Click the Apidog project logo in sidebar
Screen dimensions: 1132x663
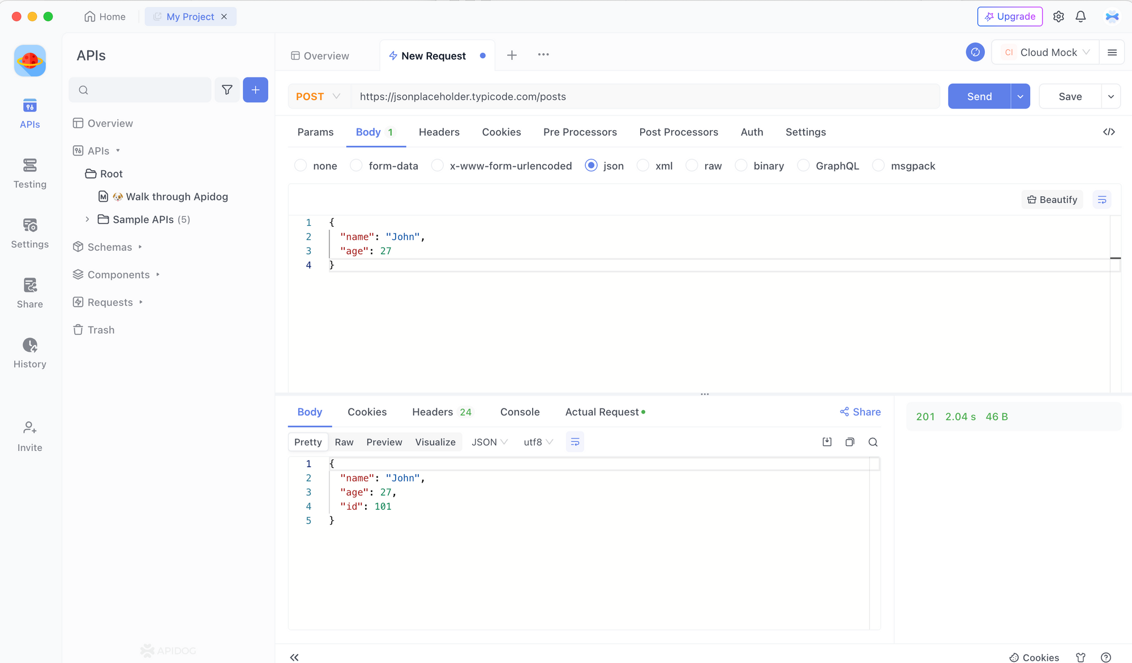point(30,61)
